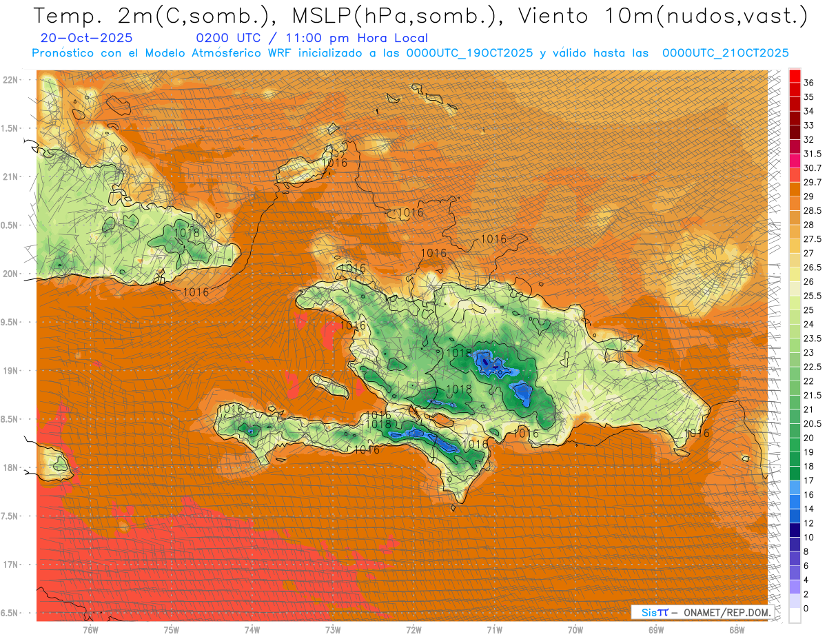Pick the dark maroon swatch between 32 and 33
Viewport: 827px width, 639px height.
click(x=795, y=132)
